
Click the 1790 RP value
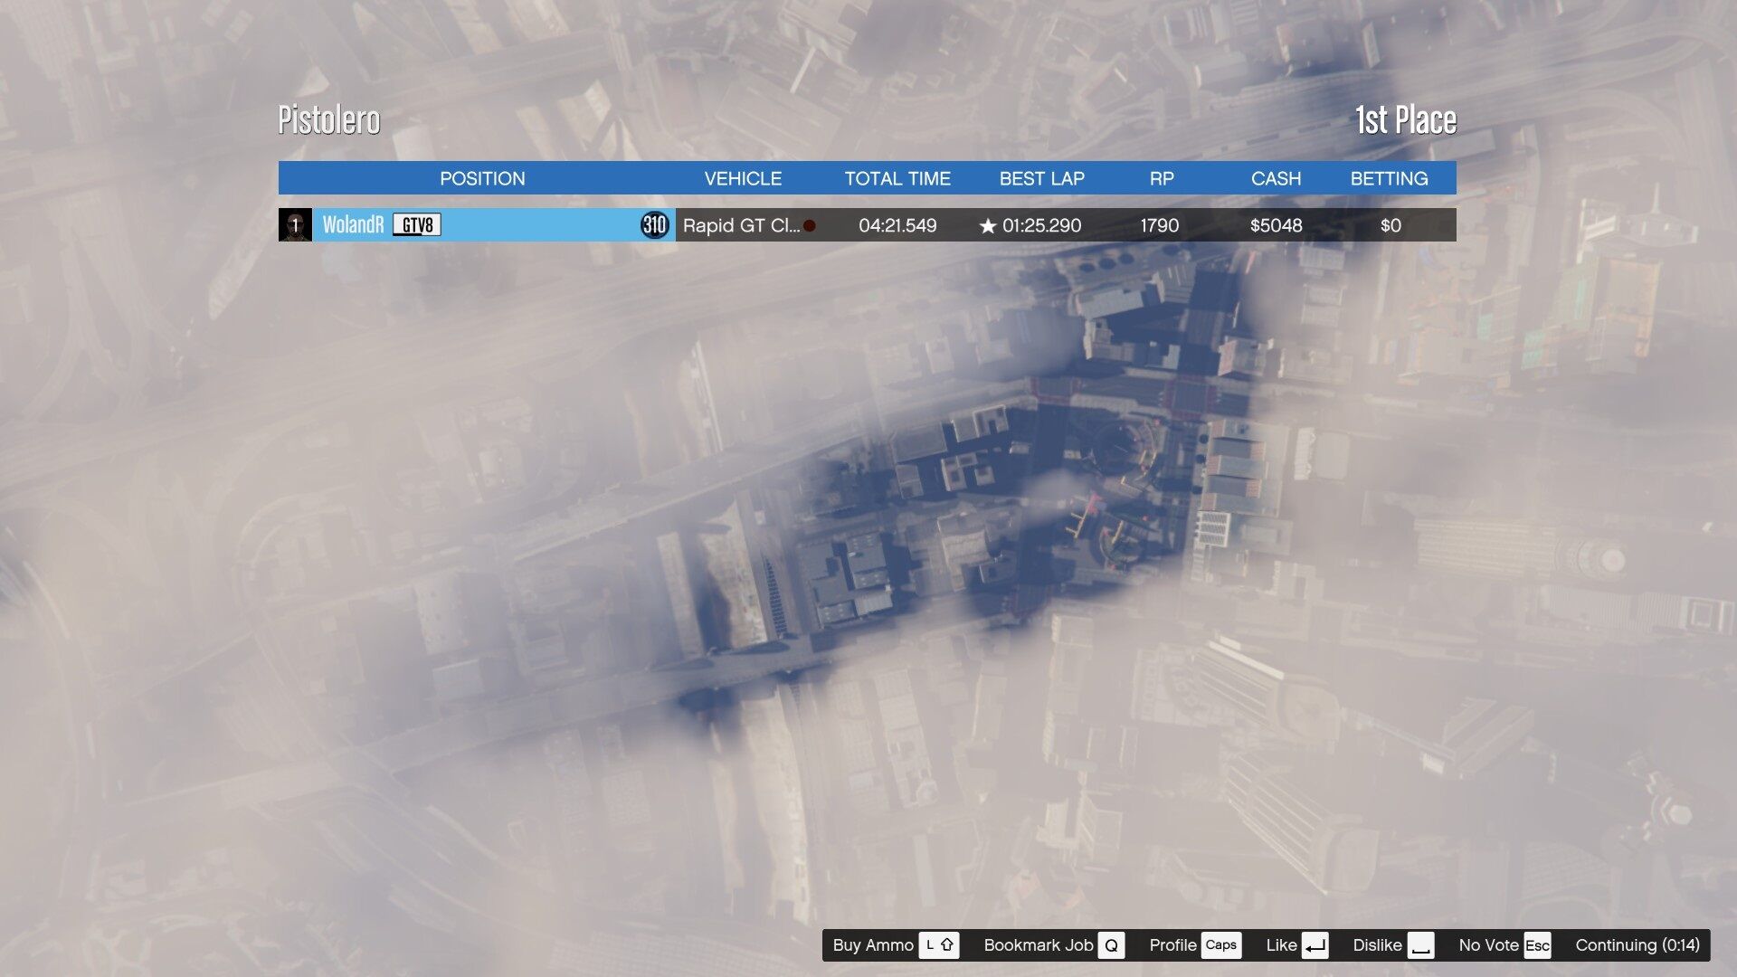tap(1160, 225)
